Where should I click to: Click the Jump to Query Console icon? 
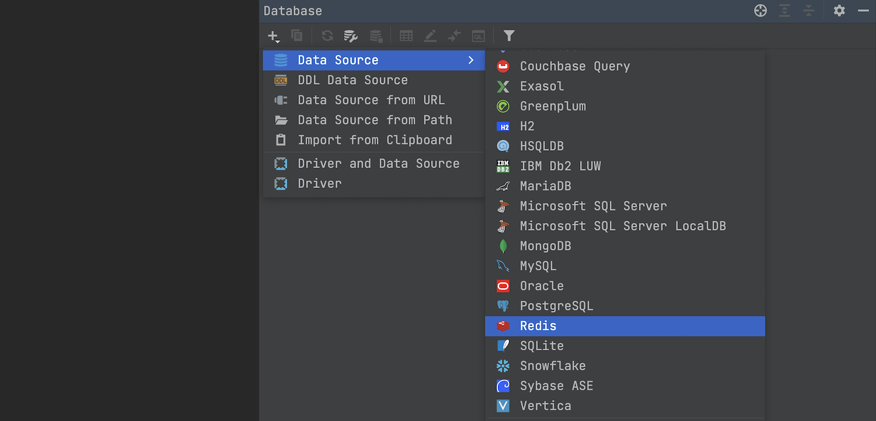click(x=478, y=36)
